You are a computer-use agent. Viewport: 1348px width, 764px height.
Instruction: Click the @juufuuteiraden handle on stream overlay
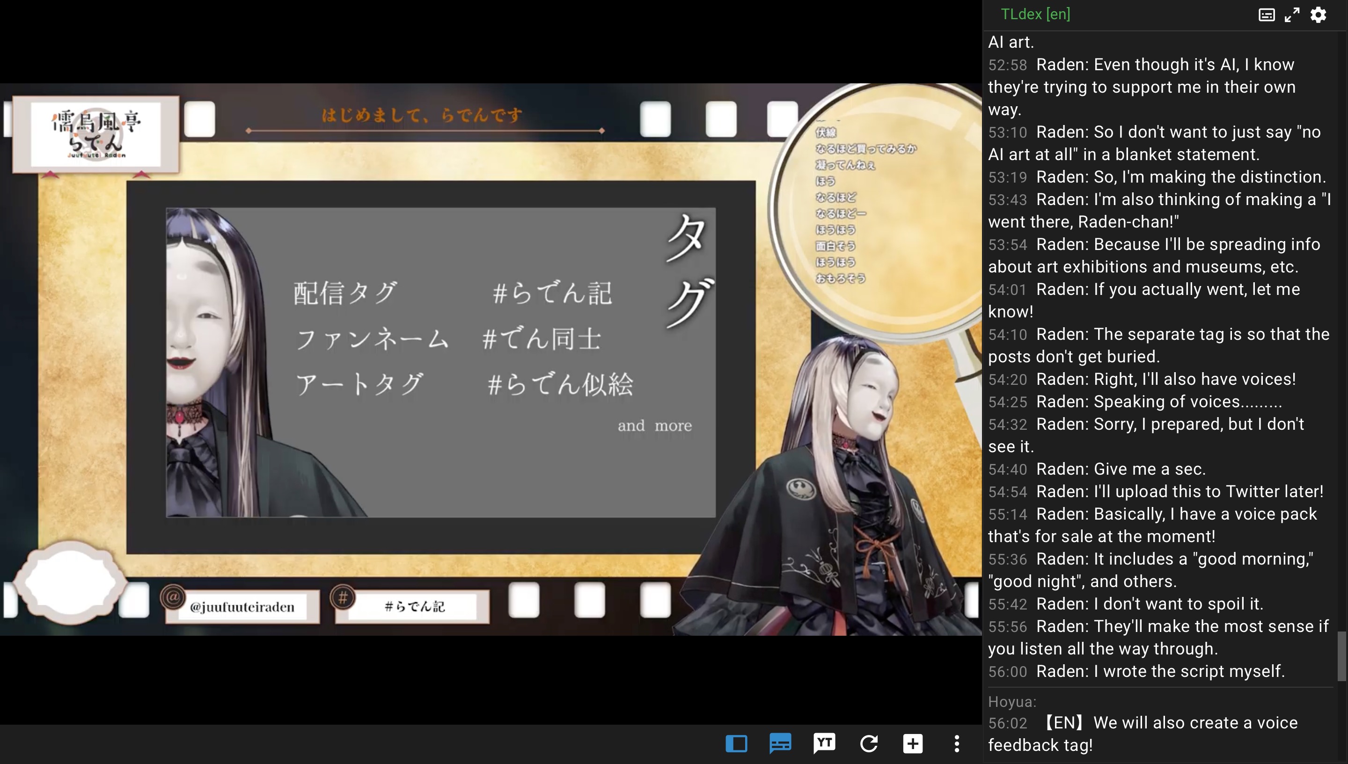(x=242, y=607)
